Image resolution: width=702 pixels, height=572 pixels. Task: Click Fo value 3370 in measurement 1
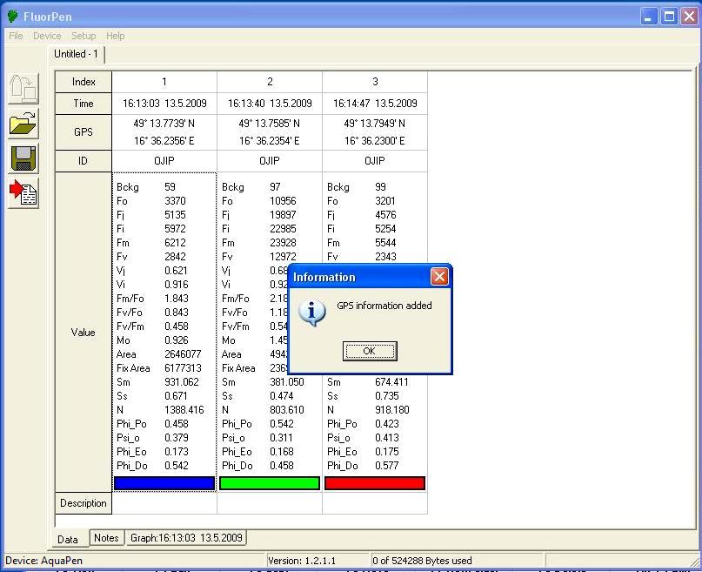coord(175,200)
